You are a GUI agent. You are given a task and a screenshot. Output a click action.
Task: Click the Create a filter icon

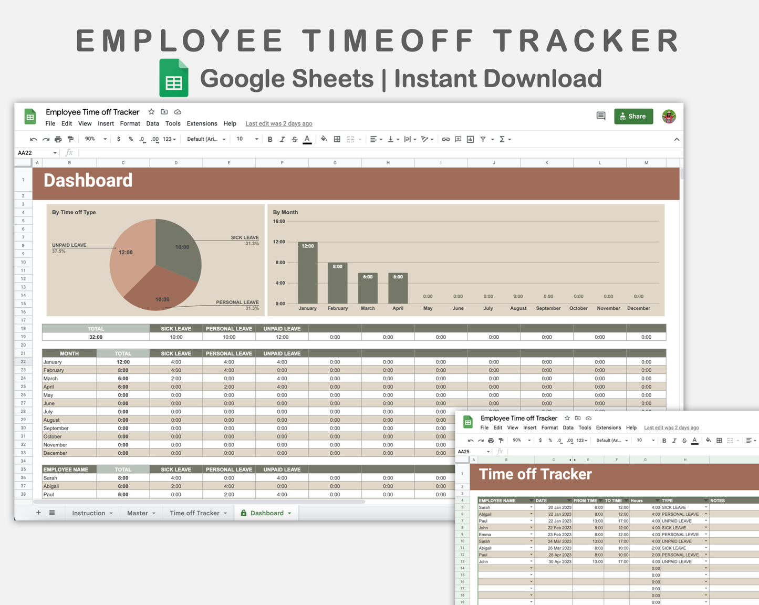click(484, 139)
